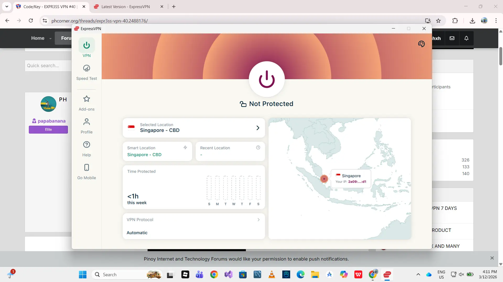Open Add-ons in the sidebar

[86, 103]
